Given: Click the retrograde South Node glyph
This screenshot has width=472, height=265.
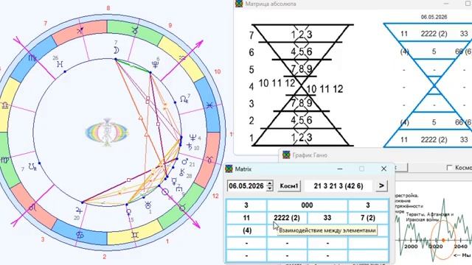Looking at the screenshot, I should (32, 167).
